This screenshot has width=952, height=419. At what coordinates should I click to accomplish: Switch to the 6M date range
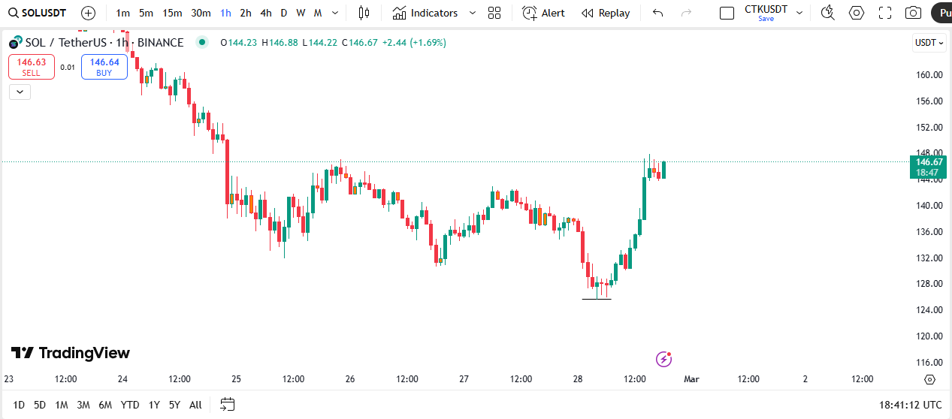pyautogui.click(x=105, y=405)
